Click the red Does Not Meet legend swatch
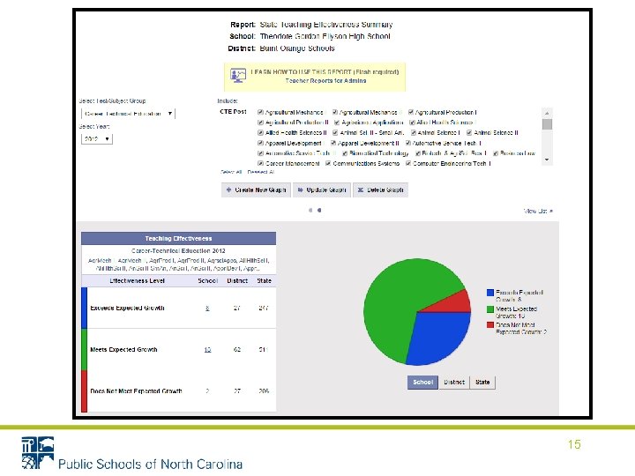Screen dimensions: 635x476 (x=490, y=325)
